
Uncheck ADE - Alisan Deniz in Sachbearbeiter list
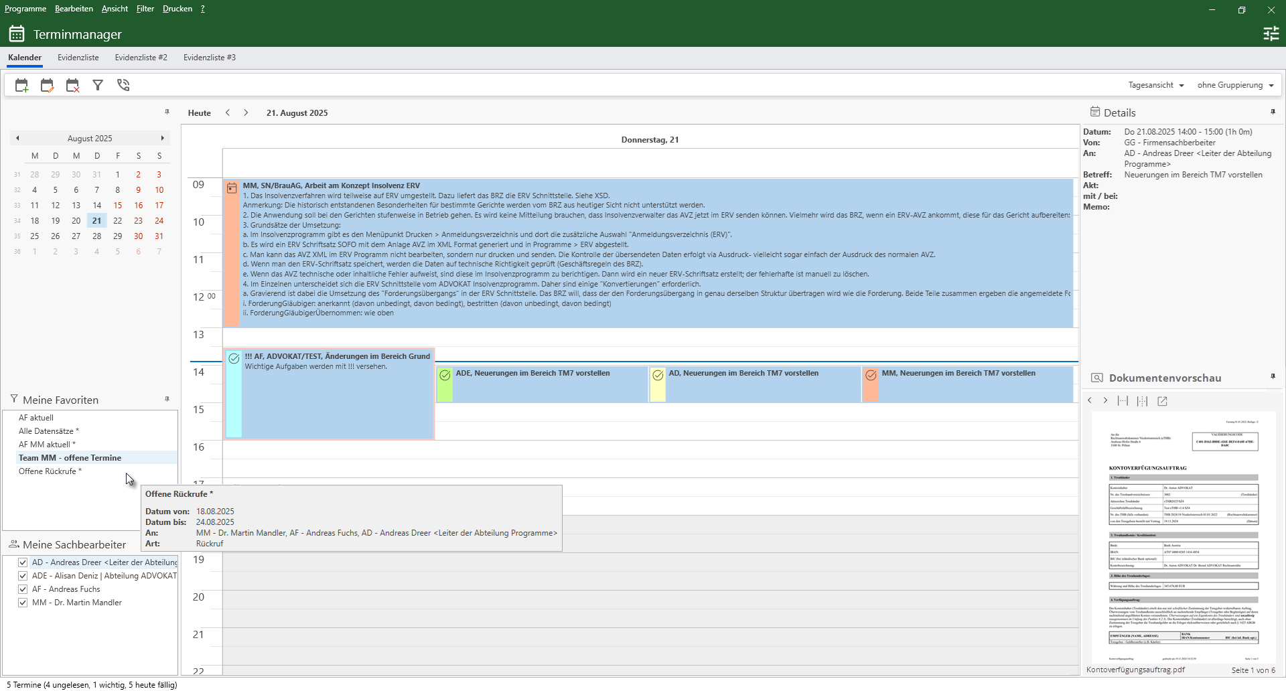[x=23, y=575]
